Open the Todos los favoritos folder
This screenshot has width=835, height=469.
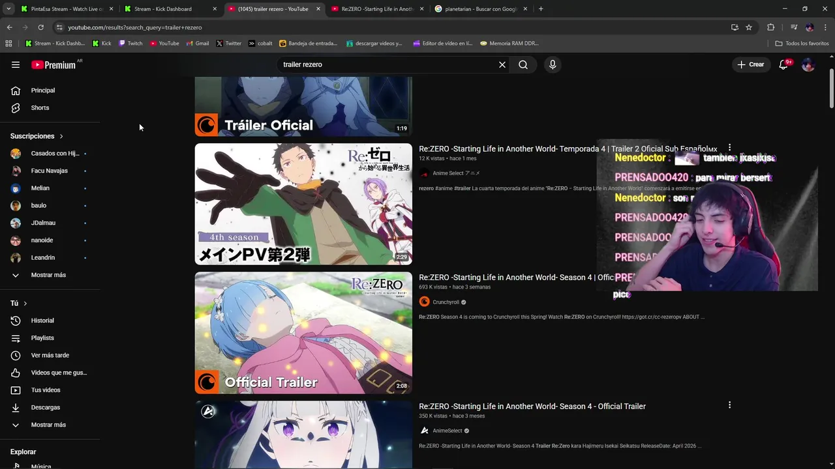[802, 44]
